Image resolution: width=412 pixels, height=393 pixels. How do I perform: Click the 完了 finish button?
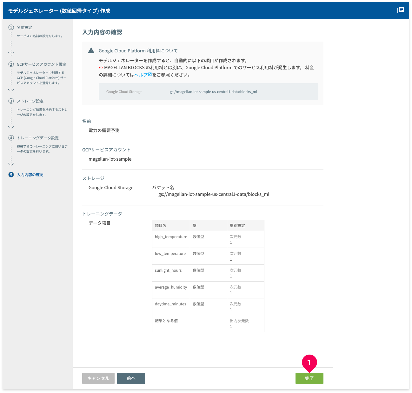click(x=309, y=378)
